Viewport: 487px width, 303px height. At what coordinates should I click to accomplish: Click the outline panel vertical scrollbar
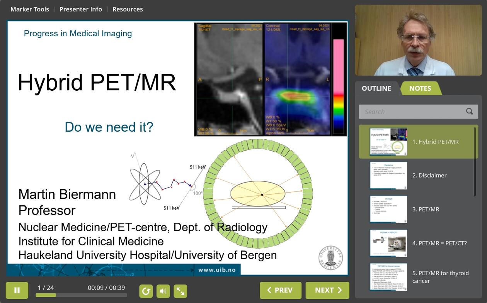(475, 161)
